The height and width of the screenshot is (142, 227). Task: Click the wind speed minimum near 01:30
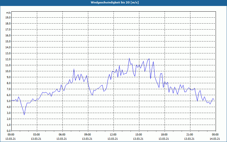[x=24, y=115]
